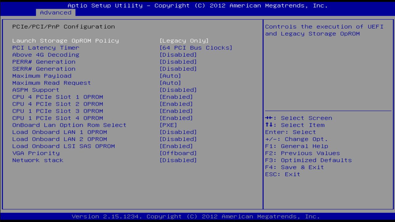Screen dimensions: 395x222
Task: Select the Network stack label
Action: (x=38, y=160)
